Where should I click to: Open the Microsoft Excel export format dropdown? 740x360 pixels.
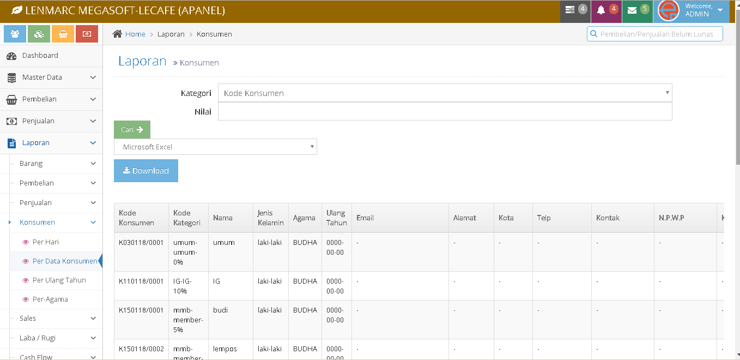pos(215,147)
